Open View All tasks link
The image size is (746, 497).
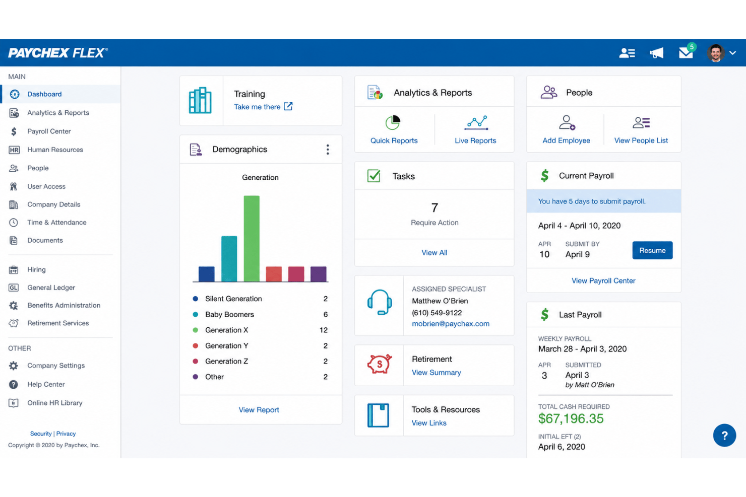[434, 253]
